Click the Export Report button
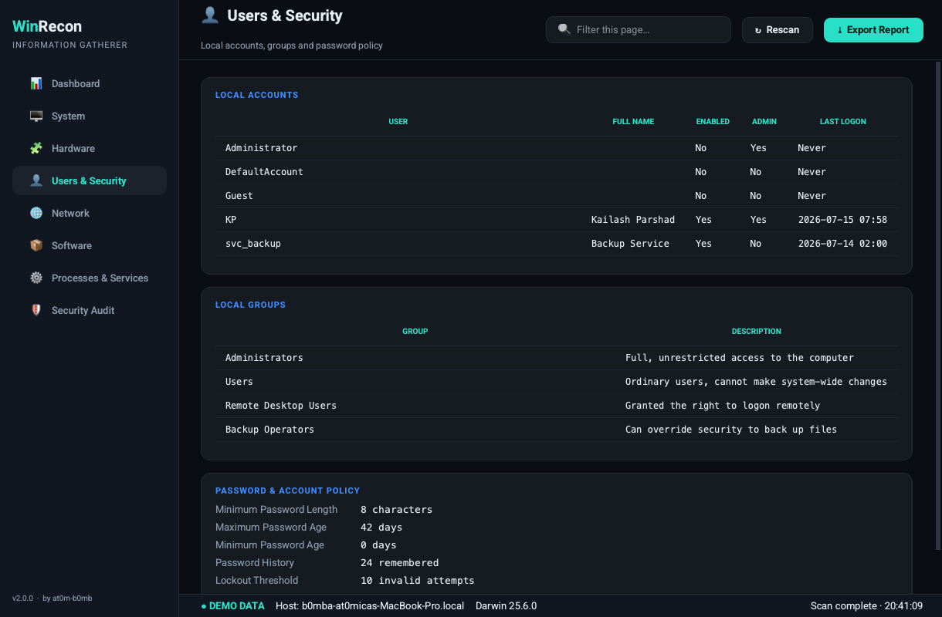Image resolution: width=942 pixels, height=617 pixels. pos(873,29)
